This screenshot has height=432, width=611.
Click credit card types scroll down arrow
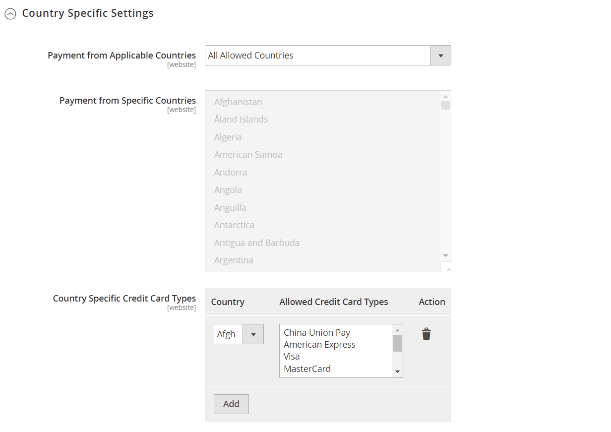[x=397, y=371]
